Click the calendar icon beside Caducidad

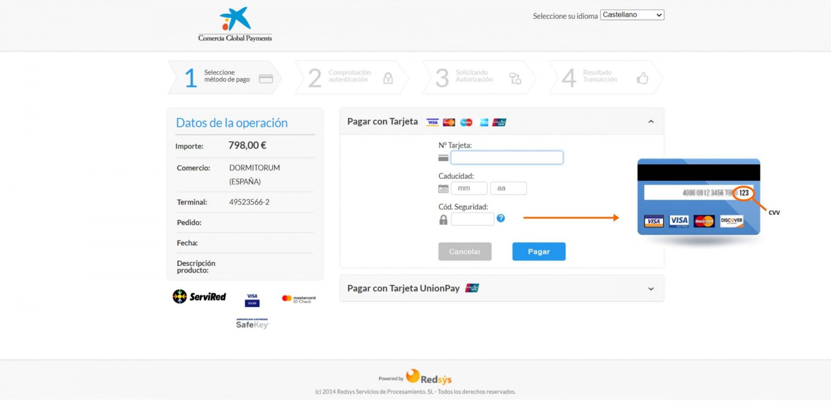coord(443,188)
